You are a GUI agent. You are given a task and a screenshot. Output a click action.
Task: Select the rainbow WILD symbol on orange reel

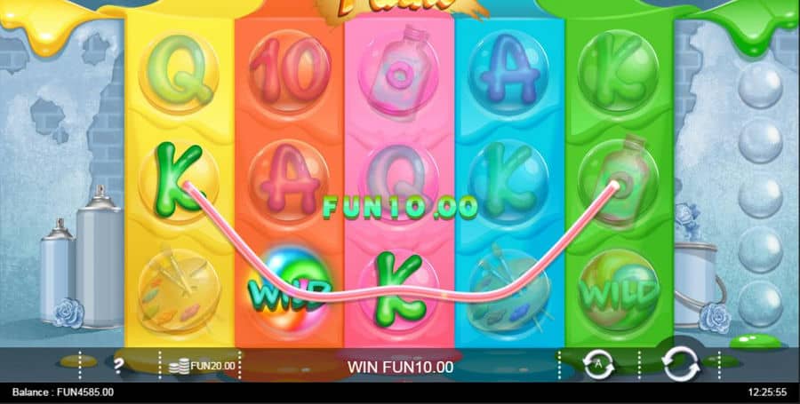click(x=290, y=289)
